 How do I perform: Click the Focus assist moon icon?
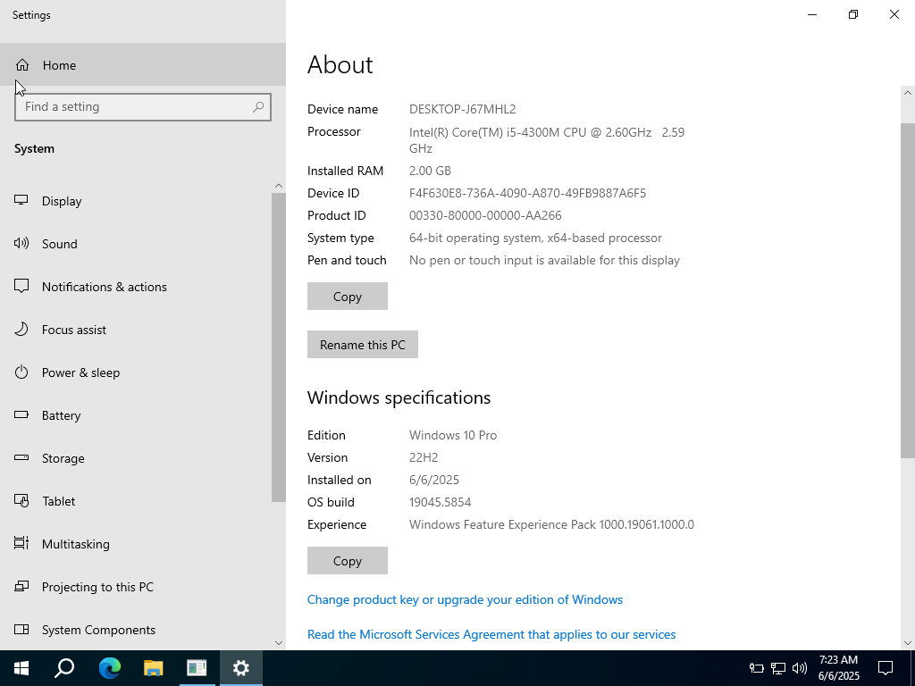(21, 329)
